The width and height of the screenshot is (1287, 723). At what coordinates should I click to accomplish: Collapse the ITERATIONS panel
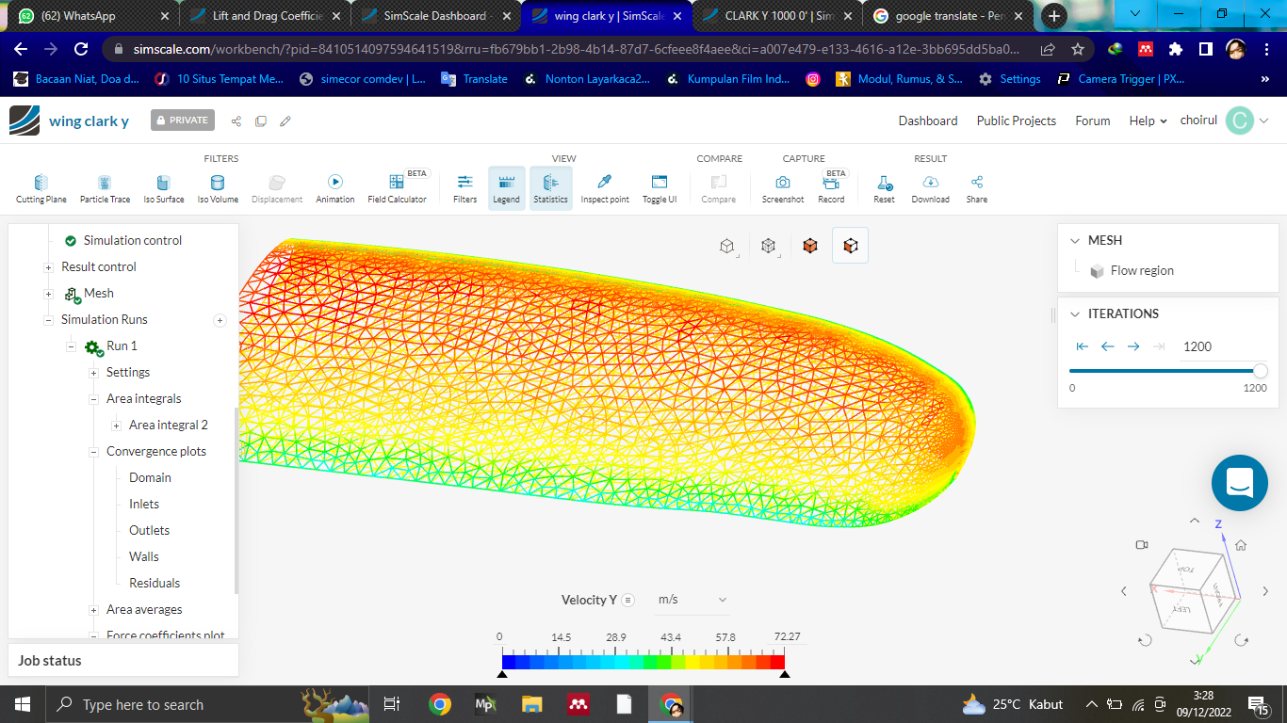1075,314
